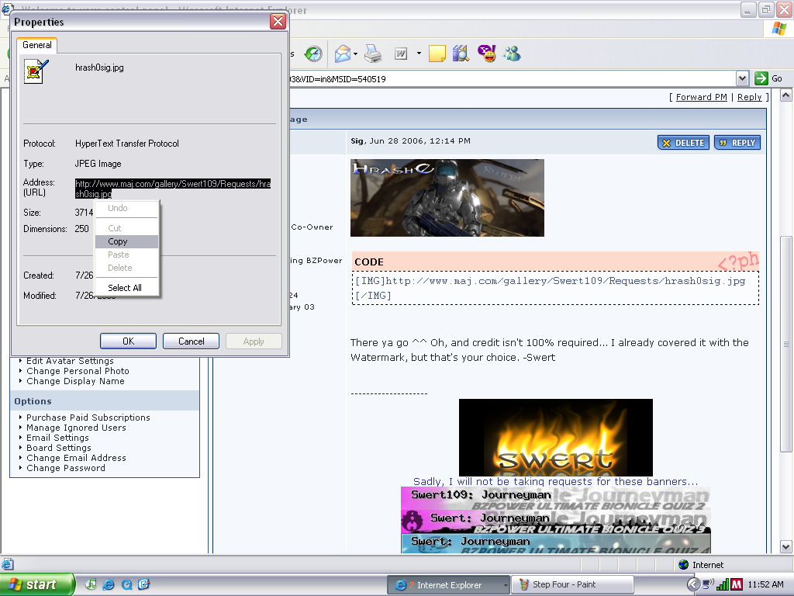Open the yellow Discuss note icon
This screenshot has width=794, height=596.
point(437,54)
